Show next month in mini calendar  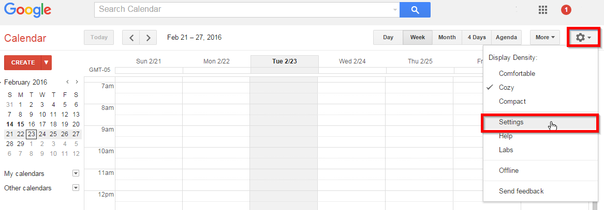click(x=77, y=82)
